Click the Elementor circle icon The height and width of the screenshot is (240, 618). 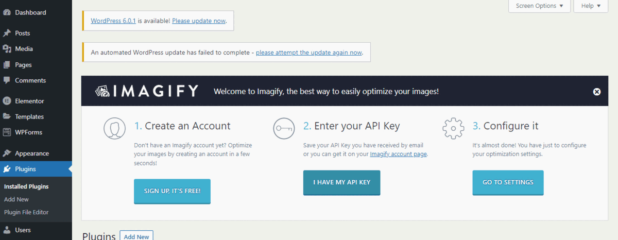click(7, 101)
